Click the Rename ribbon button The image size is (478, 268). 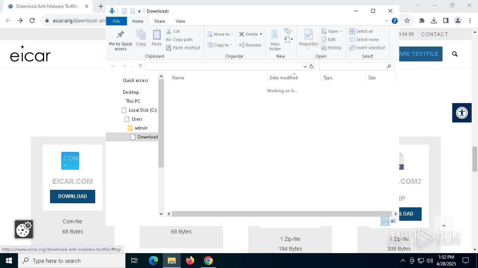pyautogui.click(x=250, y=45)
